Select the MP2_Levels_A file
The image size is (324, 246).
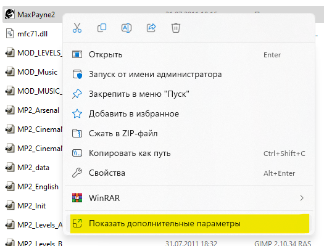coord(39,225)
